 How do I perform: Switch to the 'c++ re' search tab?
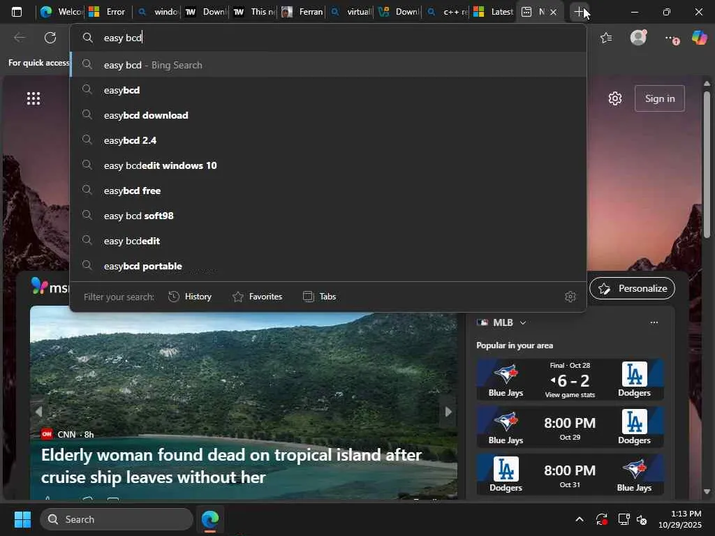[446, 12]
